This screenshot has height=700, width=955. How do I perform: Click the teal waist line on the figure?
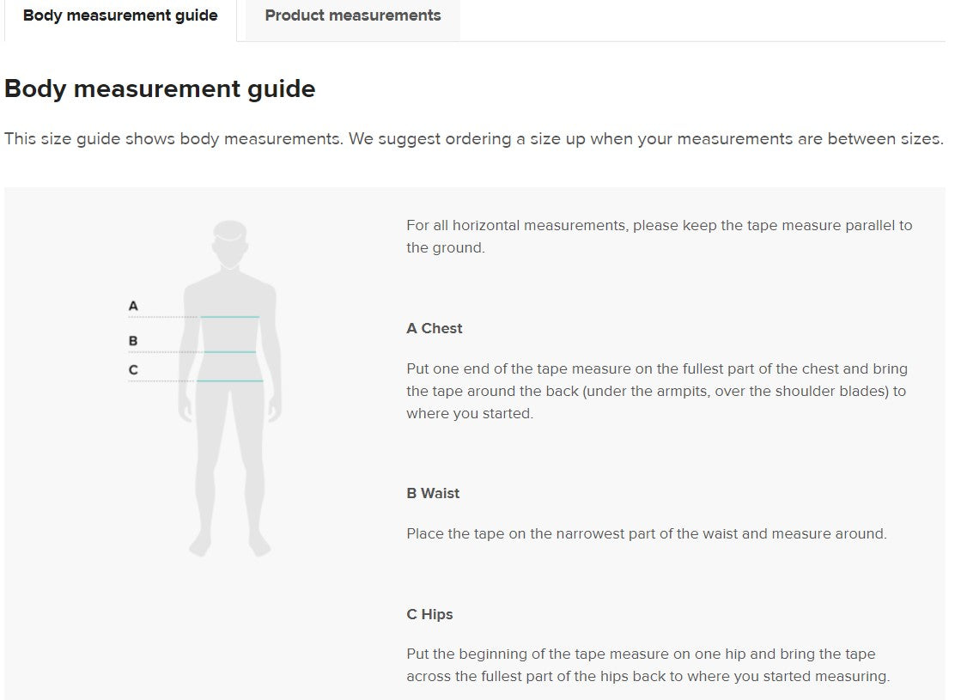pyautogui.click(x=230, y=352)
